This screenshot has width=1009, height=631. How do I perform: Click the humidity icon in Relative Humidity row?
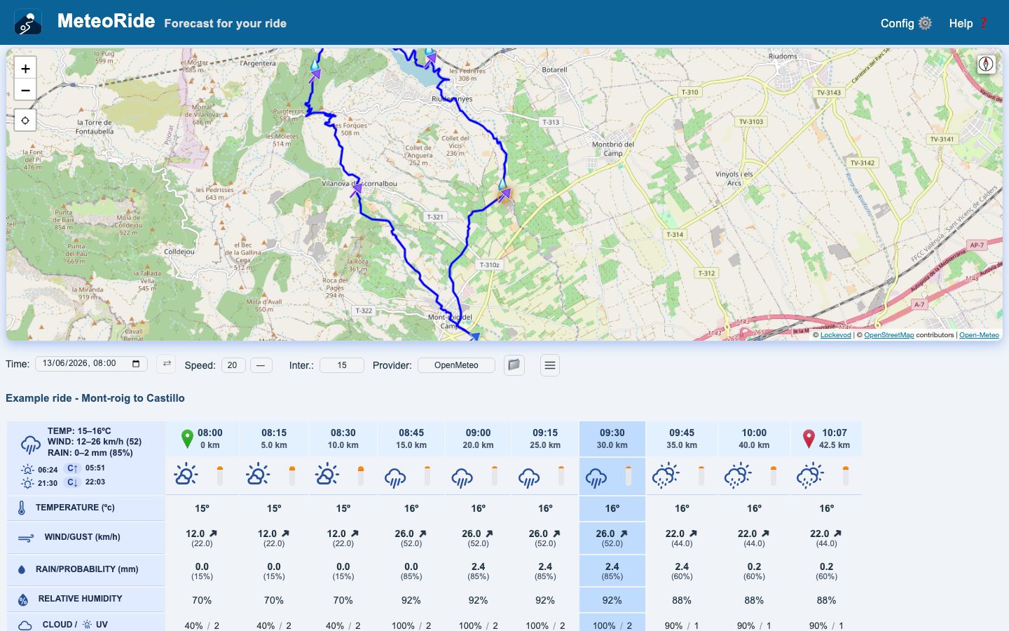pyautogui.click(x=23, y=599)
